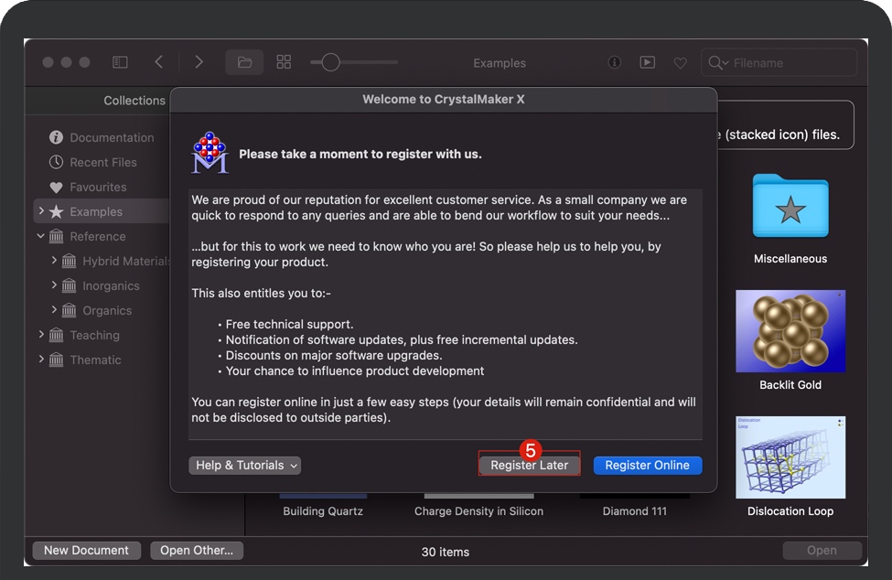Click the Recent Files clock icon
Screen dimensions: 892x580
pos(57,162)
